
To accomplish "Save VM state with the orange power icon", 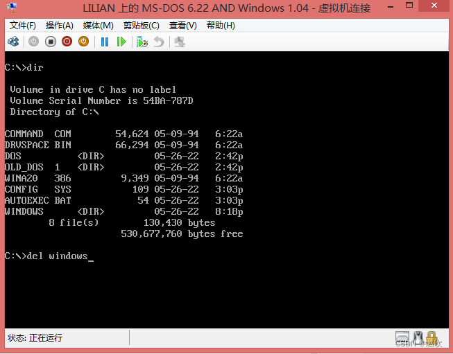I will click(83, 42).
